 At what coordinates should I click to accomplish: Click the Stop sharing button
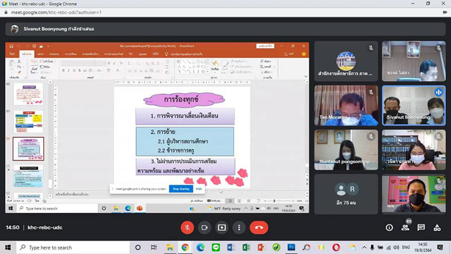pyautogui.click(x=181, y=189)
